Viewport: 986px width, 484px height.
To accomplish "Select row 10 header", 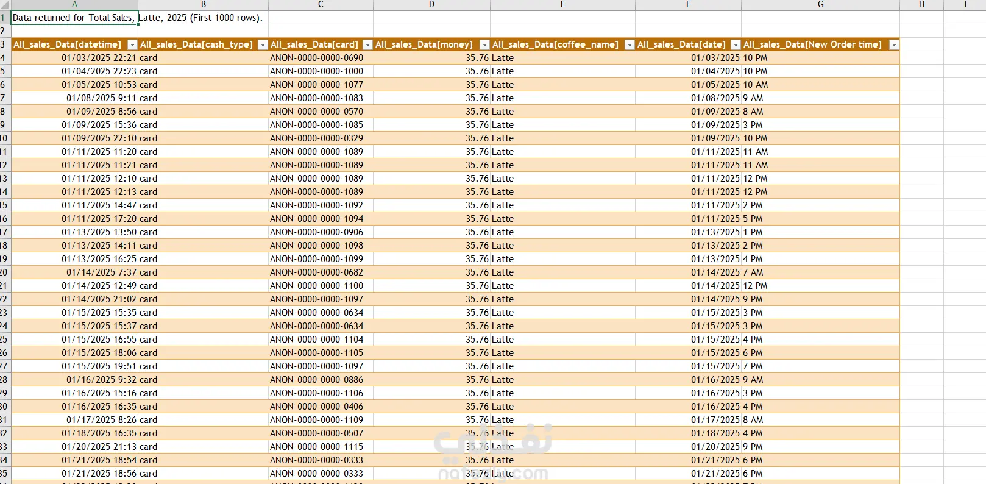I will [x=5, y=138].
